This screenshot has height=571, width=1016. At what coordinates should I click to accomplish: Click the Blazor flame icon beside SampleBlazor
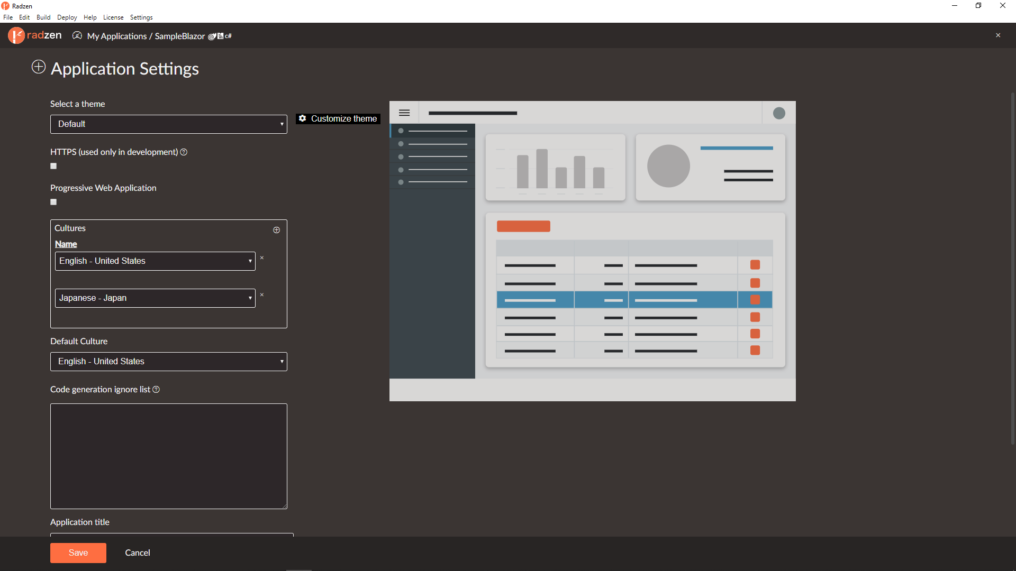(x=212, y=36)
